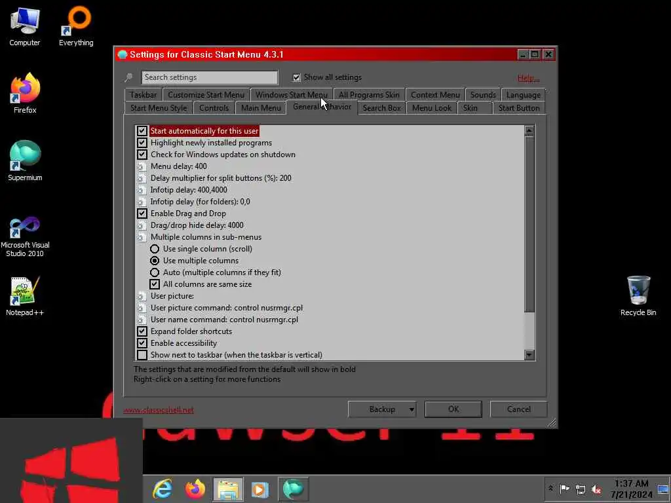671x503 pixels.
Task: Open File Explorer from the taskbar
Action: pos(228,489)
